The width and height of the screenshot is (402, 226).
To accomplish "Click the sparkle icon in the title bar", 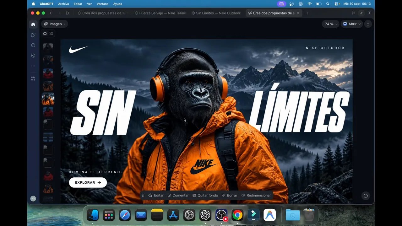I will click(361, 13).
